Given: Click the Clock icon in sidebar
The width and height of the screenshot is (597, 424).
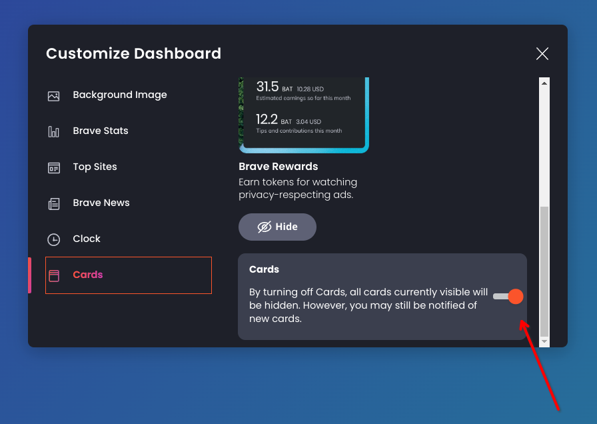Looking at the screenshot, I should pyautogui.click(x=54, y=239).
